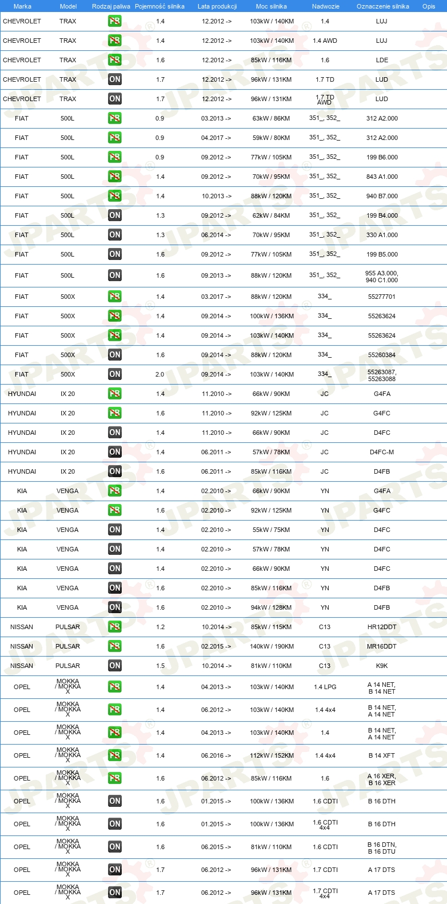Click engine code 940 B7.000
447x904 pixels.
[x=382, y=196]
